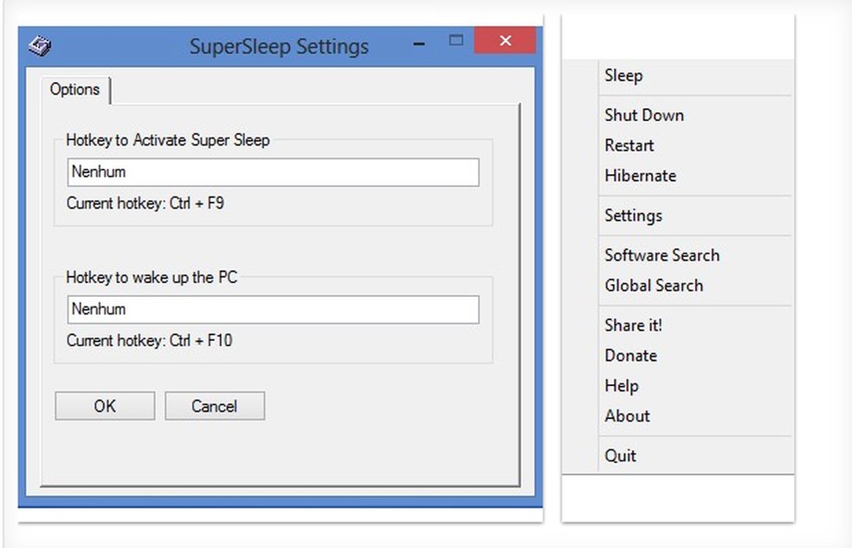Choose Global Search from the menu

(x=654, y=286)
